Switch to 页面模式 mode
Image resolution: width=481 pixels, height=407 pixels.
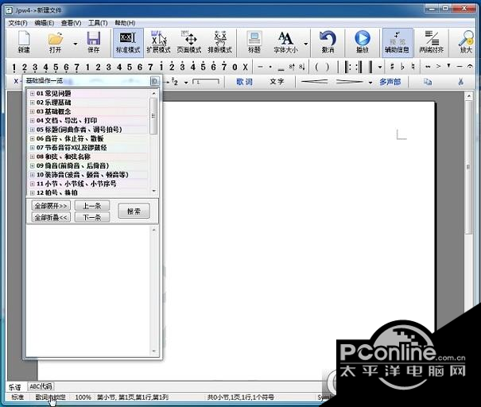pos(189,42)
